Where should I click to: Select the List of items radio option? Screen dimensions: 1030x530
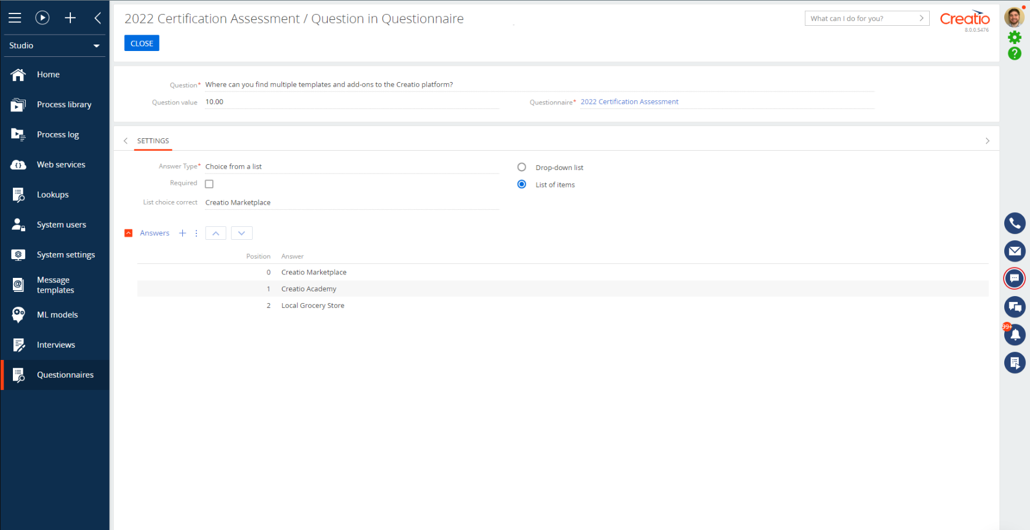522,184
